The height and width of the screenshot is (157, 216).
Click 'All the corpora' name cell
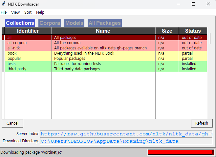tap(103, 43)
